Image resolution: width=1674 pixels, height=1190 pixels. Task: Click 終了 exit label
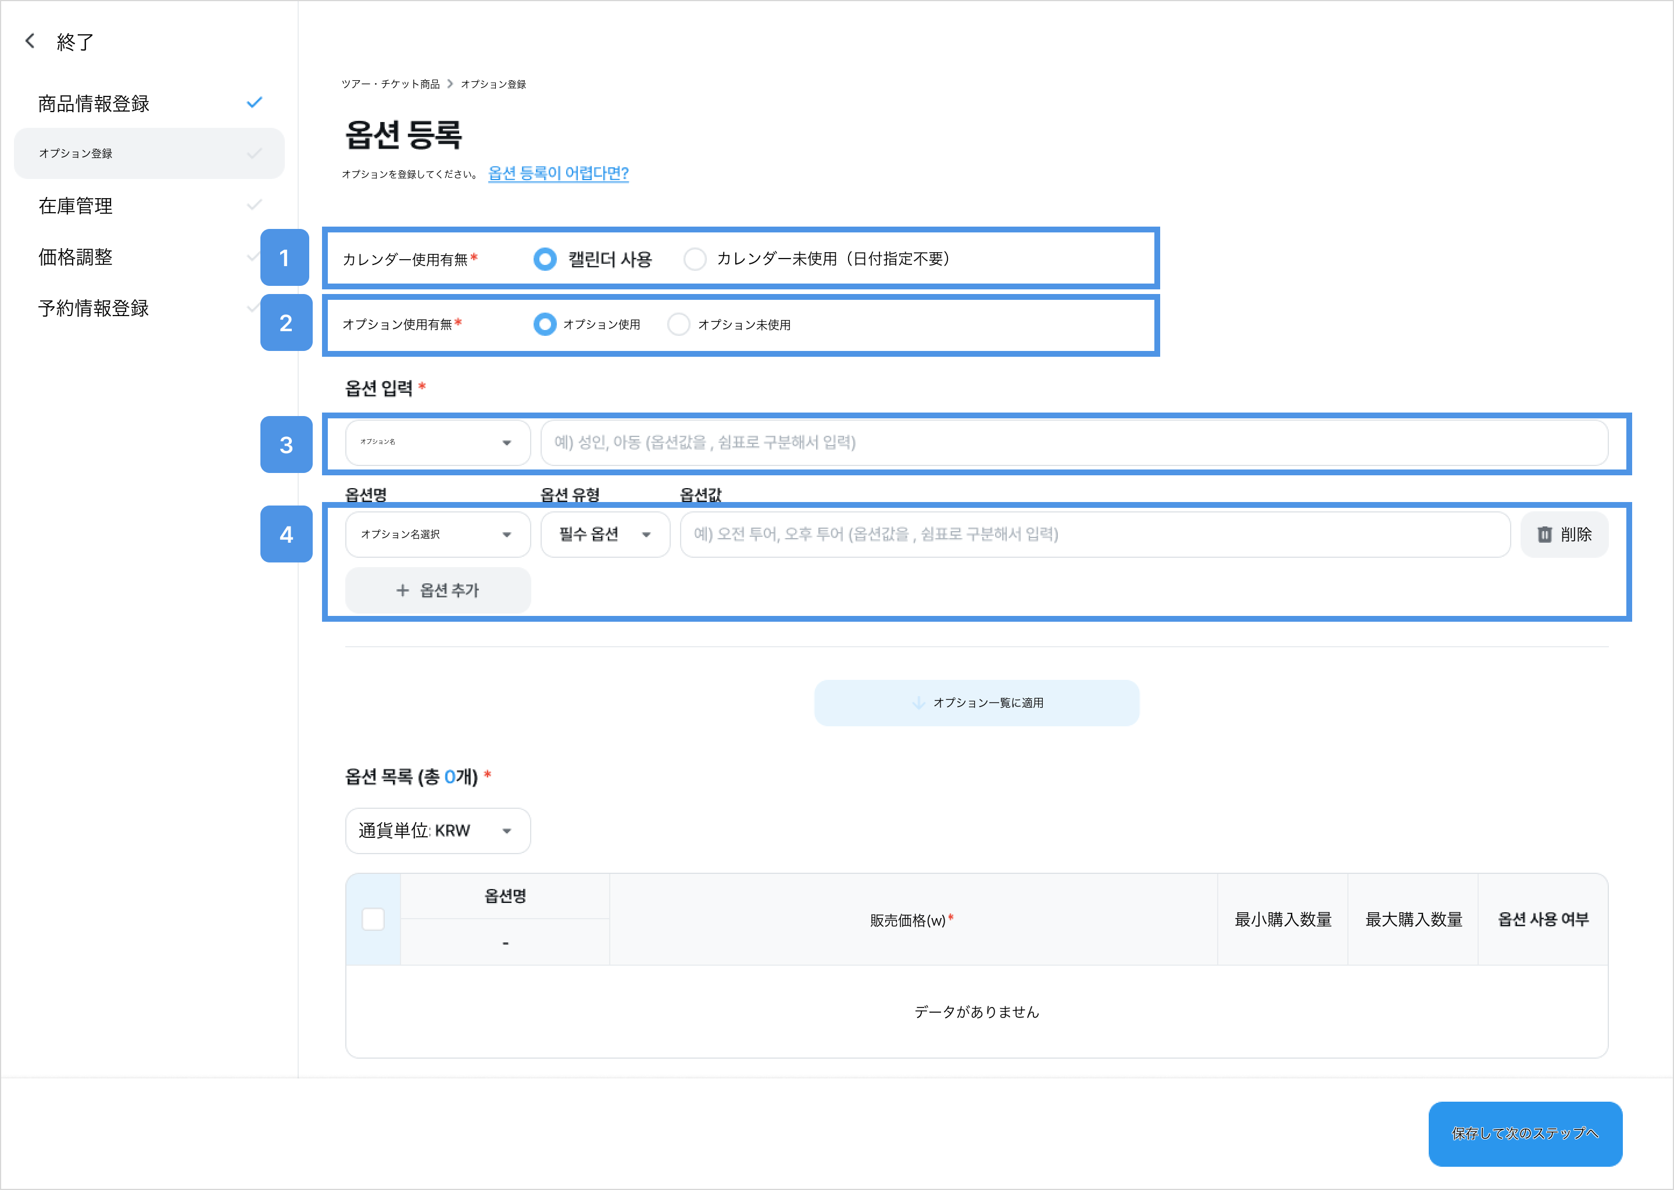point(76,42)
